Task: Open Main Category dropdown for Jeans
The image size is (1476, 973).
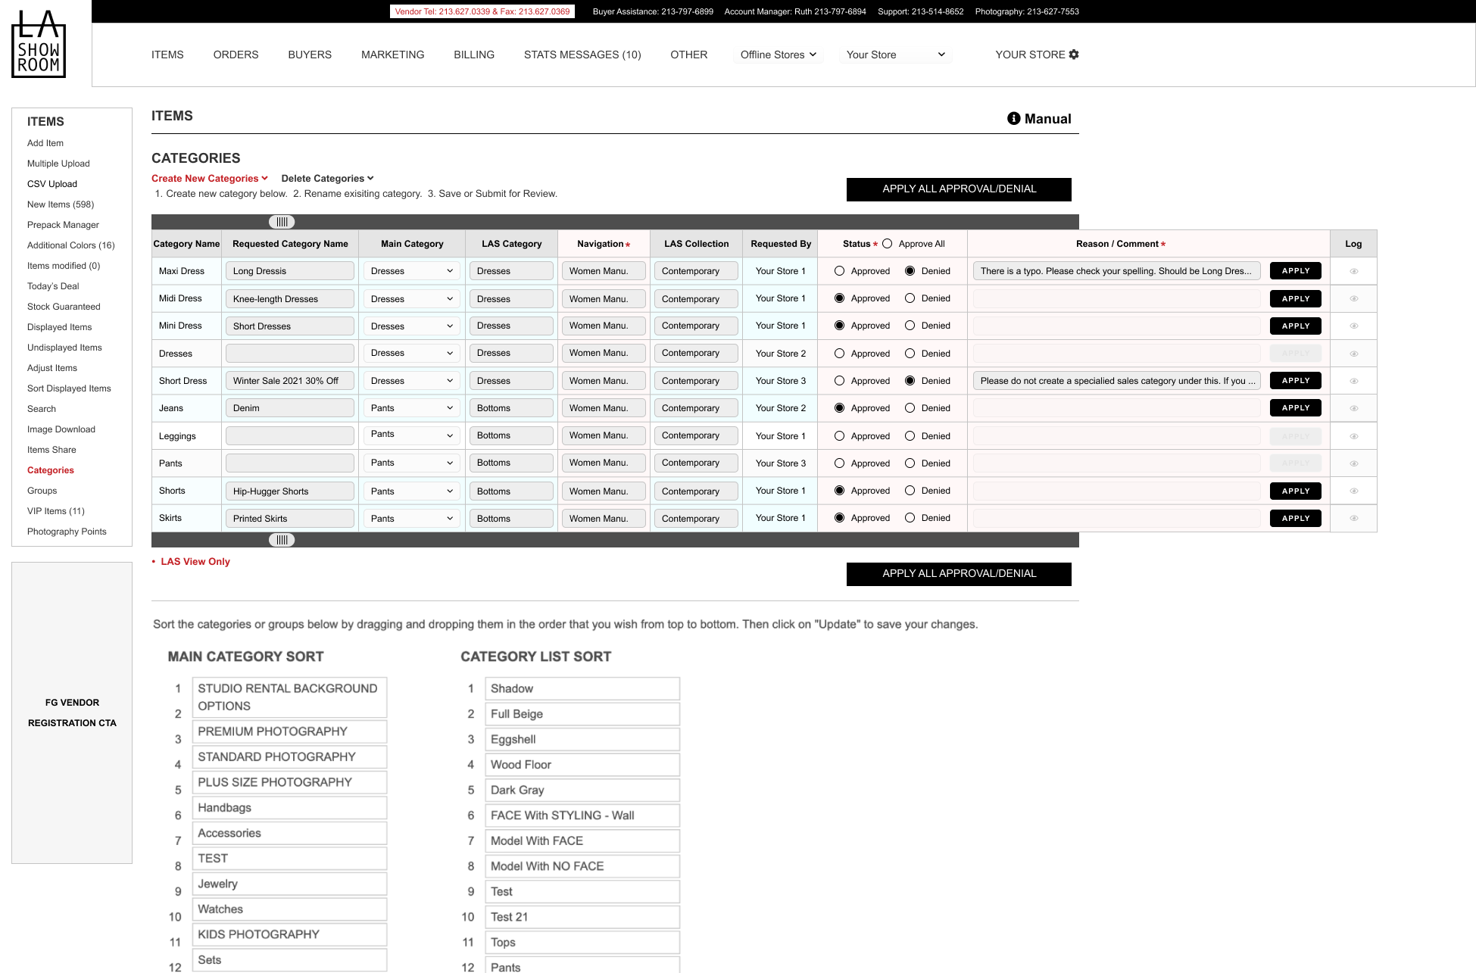Action: tap(412, 408)
